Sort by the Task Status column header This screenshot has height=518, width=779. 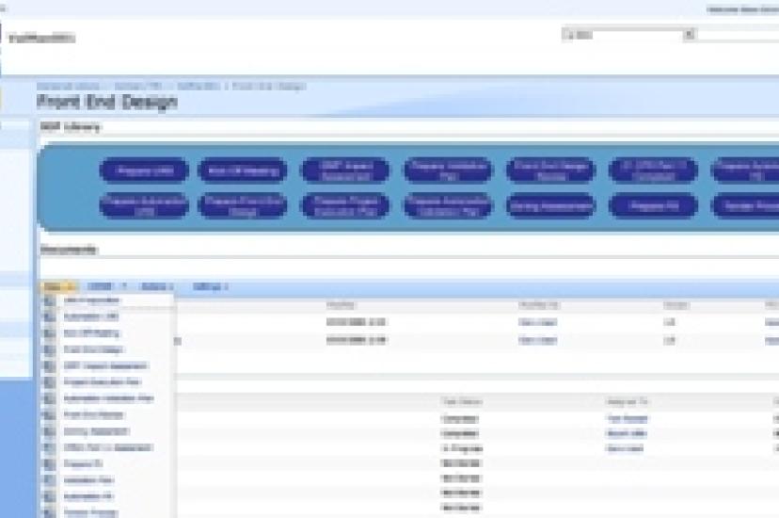[462, 401]
